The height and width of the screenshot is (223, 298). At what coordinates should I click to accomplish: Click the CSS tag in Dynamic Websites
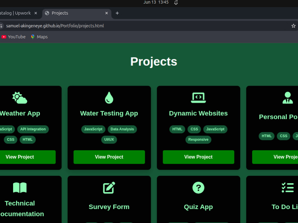(x=194, y=129)
